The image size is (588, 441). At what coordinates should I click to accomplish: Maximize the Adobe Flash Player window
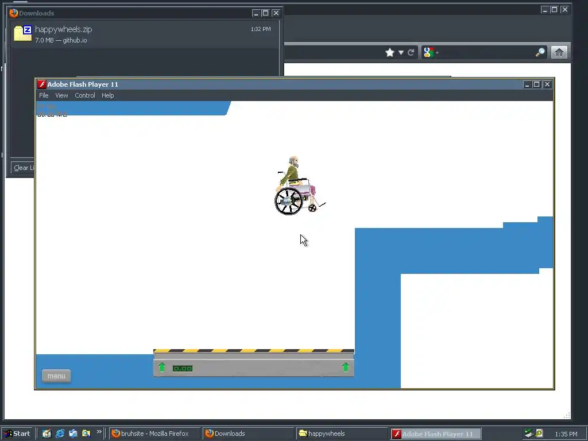click(x=537, y=84)
